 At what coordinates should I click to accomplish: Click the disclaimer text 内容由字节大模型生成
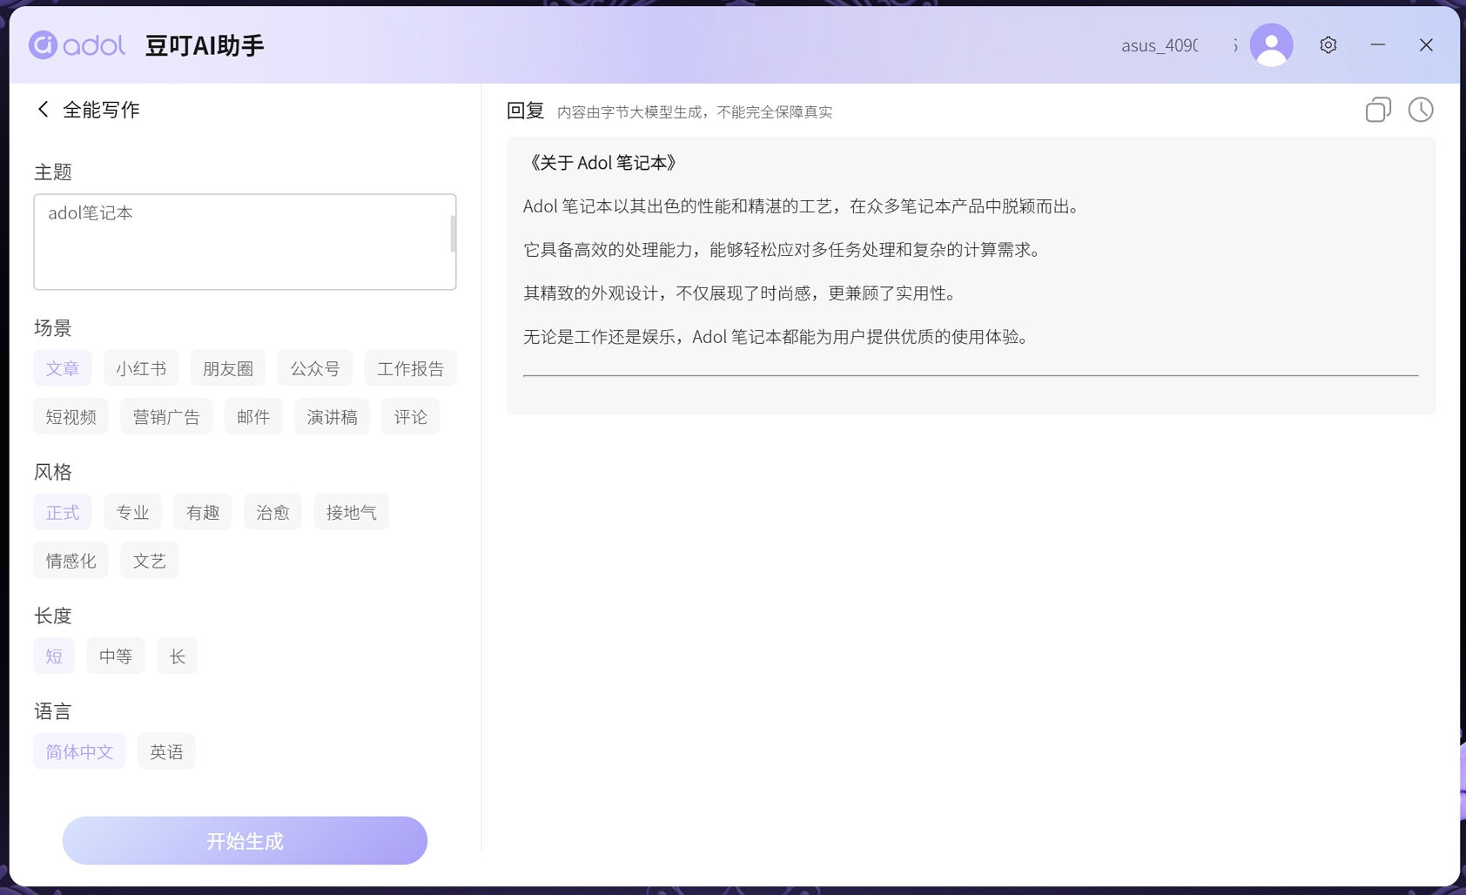coord(695,112)
